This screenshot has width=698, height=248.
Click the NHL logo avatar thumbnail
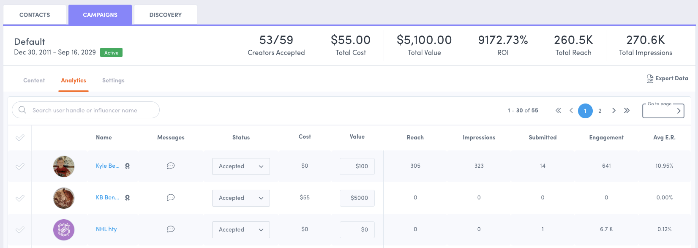(x=64, y=230)
